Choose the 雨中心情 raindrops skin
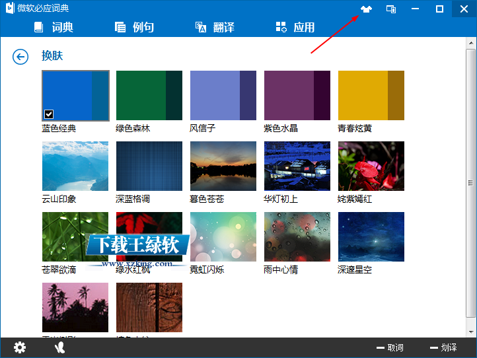 [x=297, y=236]
